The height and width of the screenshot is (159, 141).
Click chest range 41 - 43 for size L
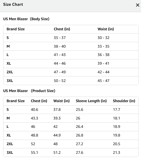pos(60,55)
